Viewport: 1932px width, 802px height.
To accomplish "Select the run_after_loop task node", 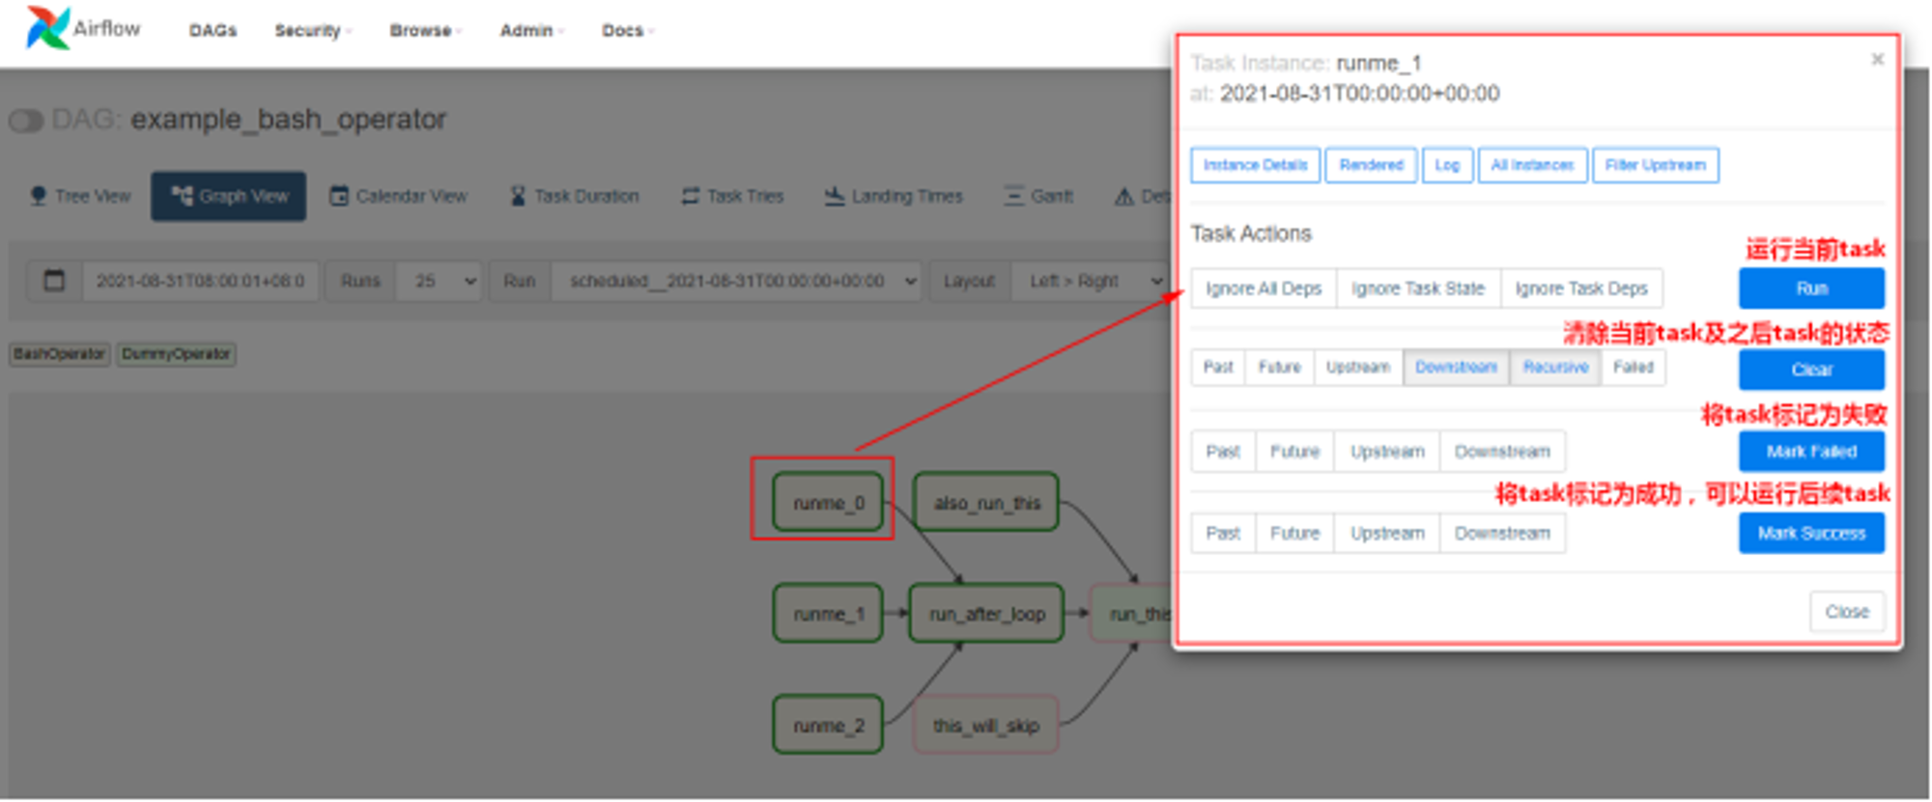I will (986, 614).
